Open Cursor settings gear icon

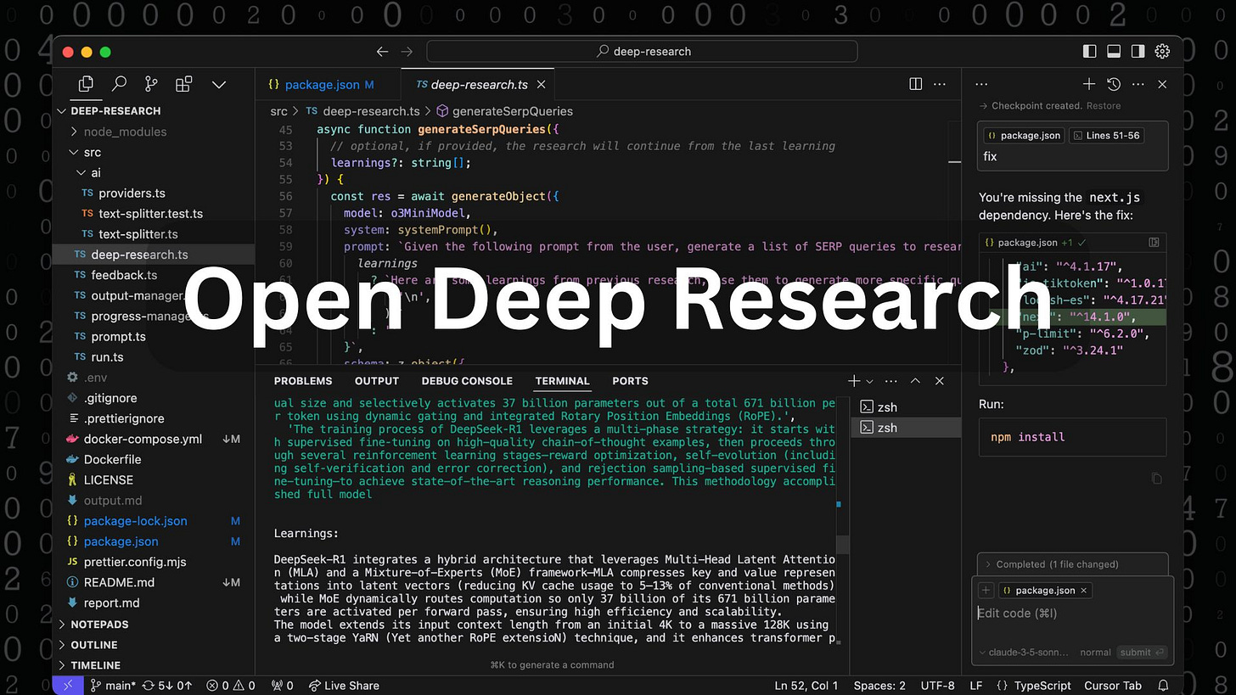point(1162,52)
